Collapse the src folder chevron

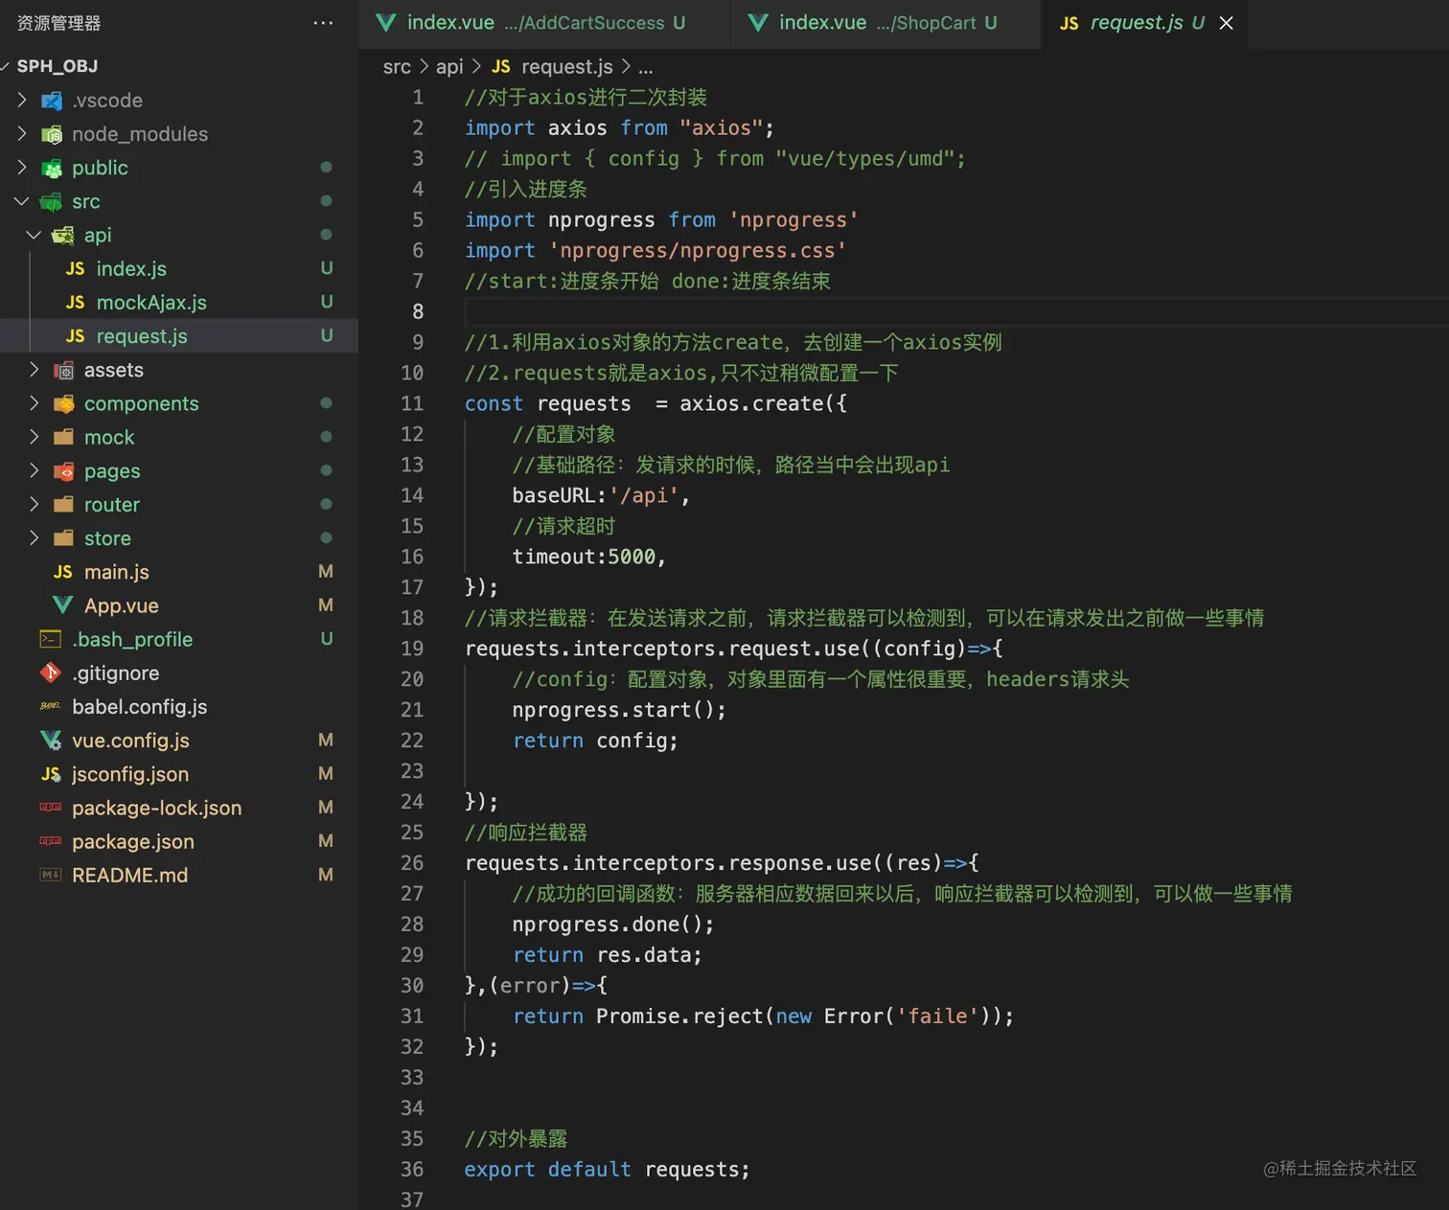22,201
